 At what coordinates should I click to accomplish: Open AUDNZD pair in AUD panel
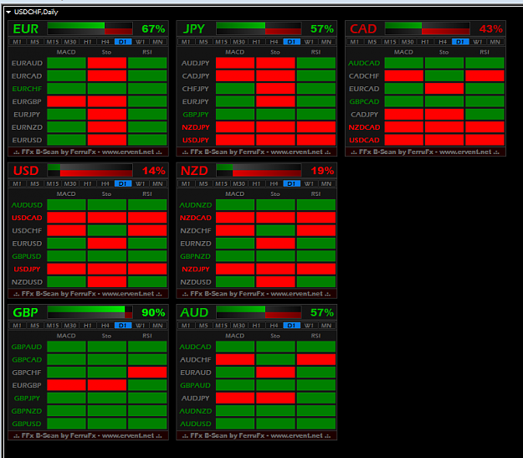click(196, 411)
